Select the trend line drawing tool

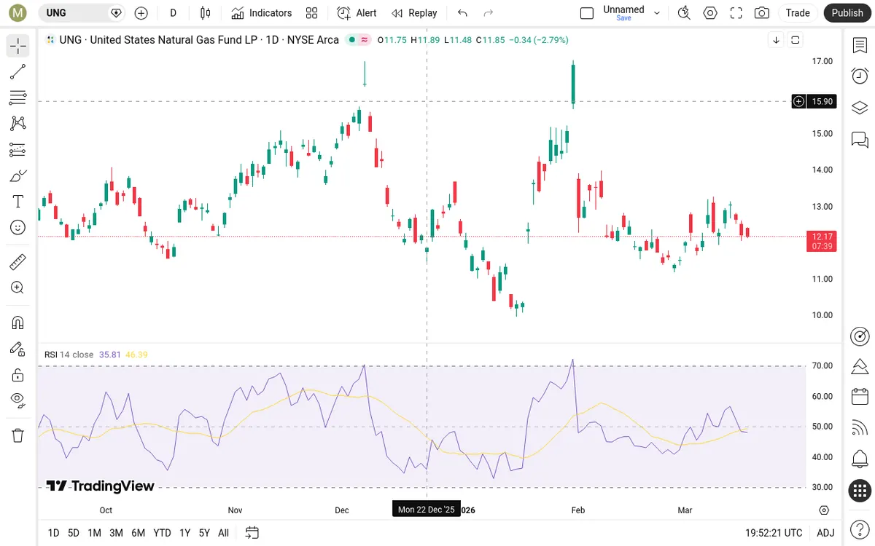(x=18, y=71)
